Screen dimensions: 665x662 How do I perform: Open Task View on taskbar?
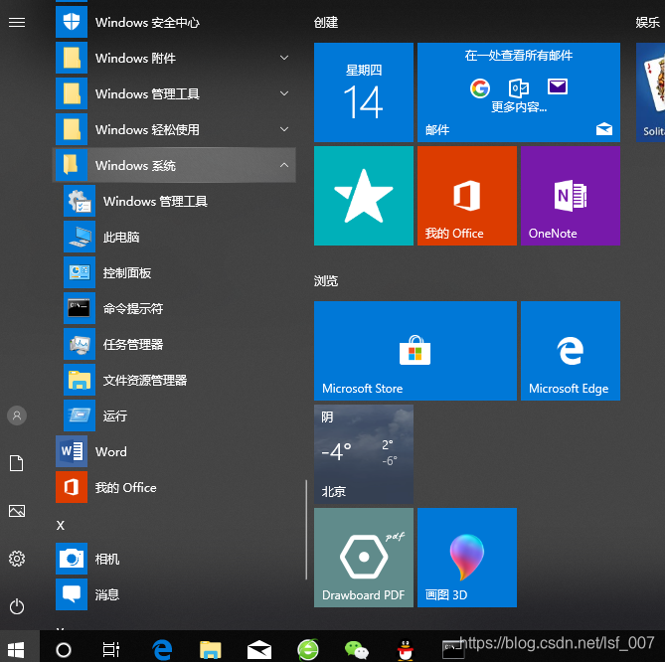[x=111, y=649]
